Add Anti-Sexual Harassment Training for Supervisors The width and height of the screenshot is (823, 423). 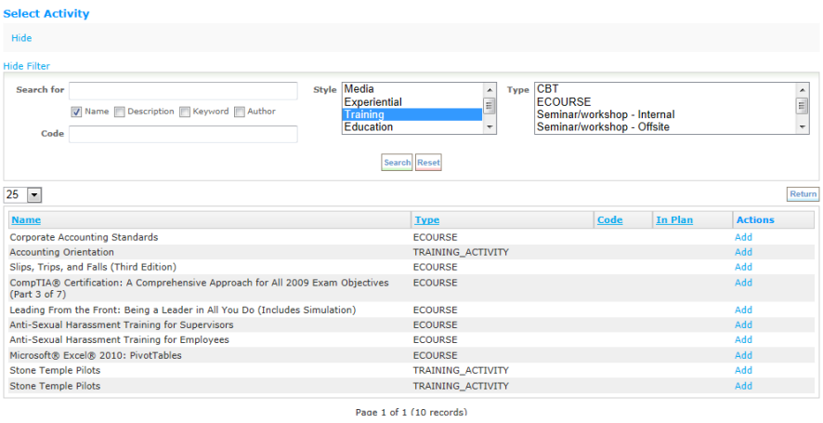pyautogui.click(x=743, y=324)
